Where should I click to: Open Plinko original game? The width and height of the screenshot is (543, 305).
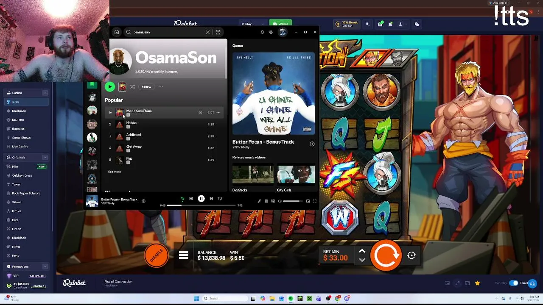(x=25, y=211)
